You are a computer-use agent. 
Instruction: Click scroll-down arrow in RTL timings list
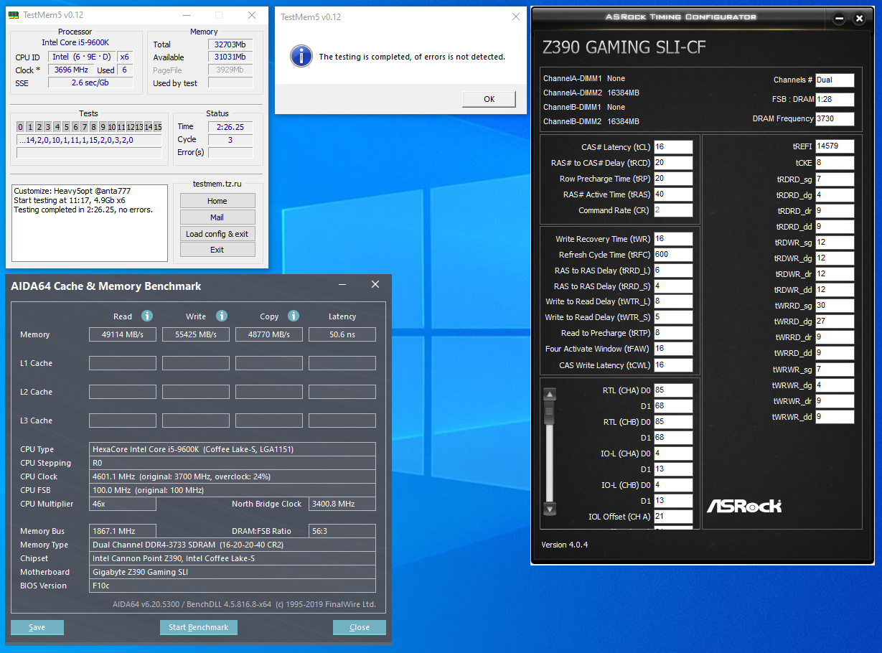550,509
